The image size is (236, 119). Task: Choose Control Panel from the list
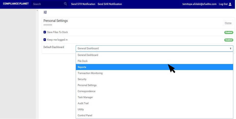point(85,115)
